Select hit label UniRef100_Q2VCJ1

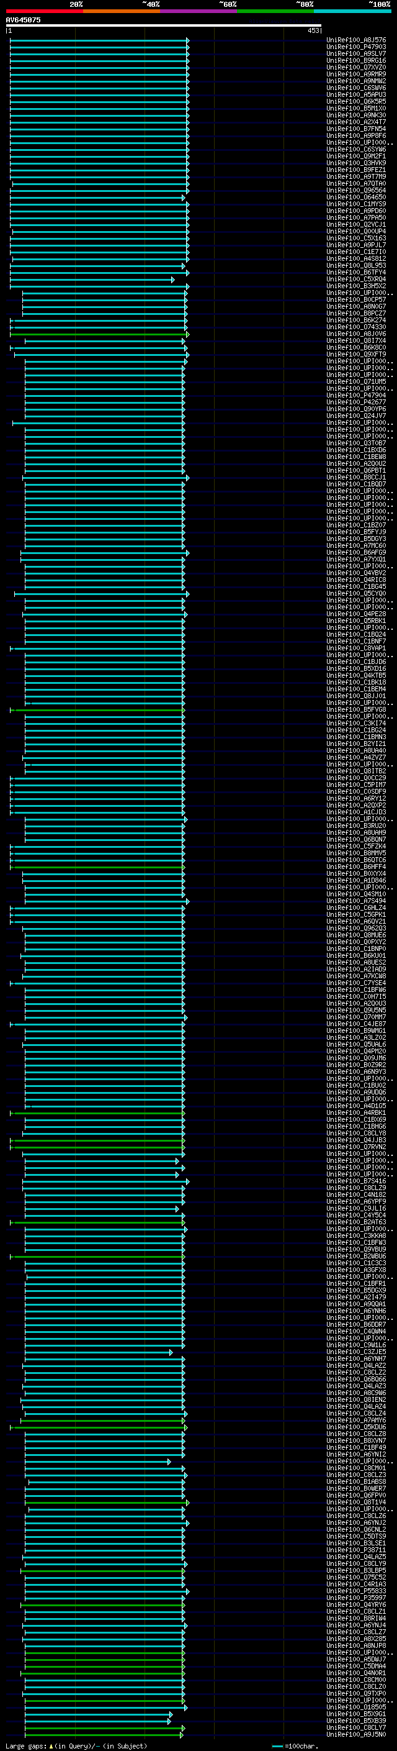356,224
